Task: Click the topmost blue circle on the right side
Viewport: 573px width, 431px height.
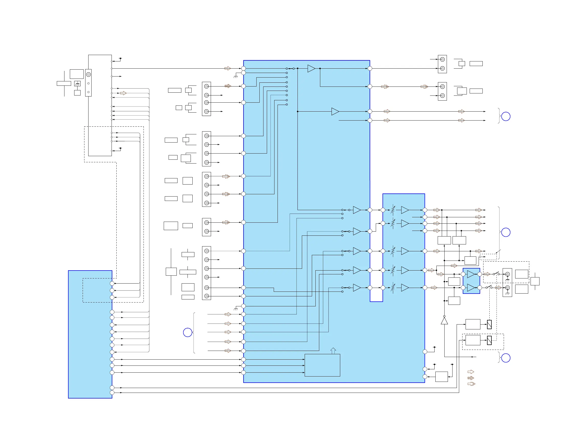Action: coord(506,116)
